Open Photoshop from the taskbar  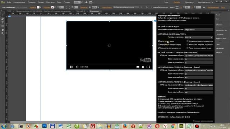pos(45,126)
